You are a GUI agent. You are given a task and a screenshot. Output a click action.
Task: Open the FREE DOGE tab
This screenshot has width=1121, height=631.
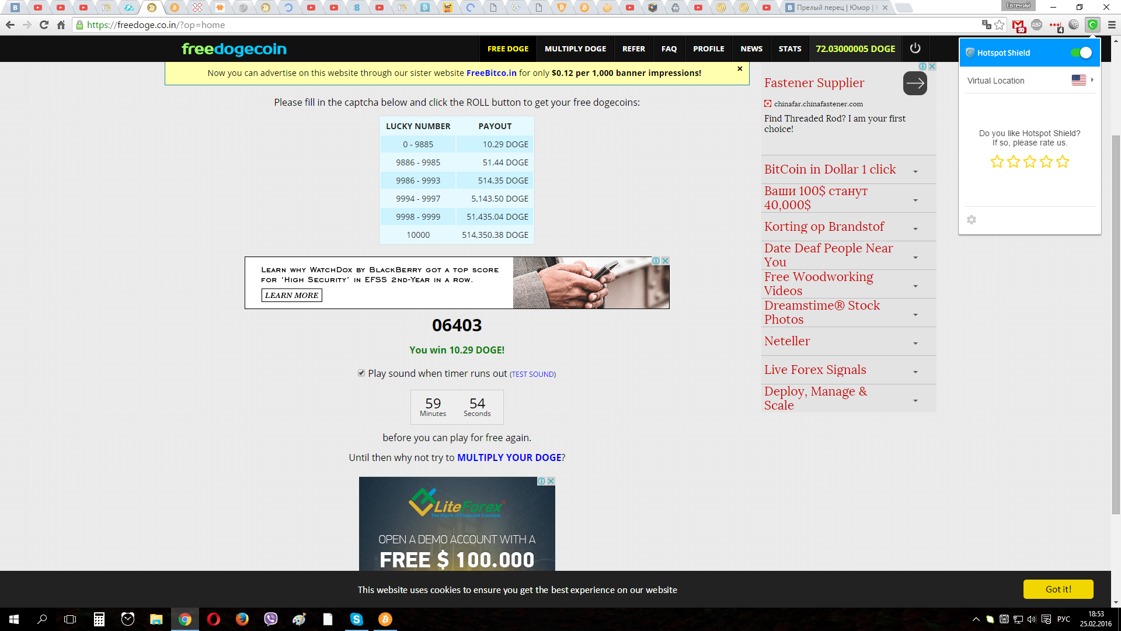[508, 48]
